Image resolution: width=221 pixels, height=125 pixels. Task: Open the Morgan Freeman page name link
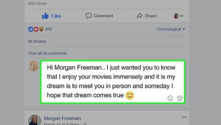(x=62, y=118)
